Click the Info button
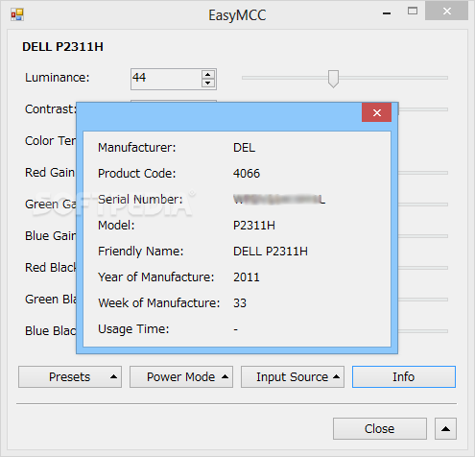Viewport: 475px width, 457px height. point(404,377)
